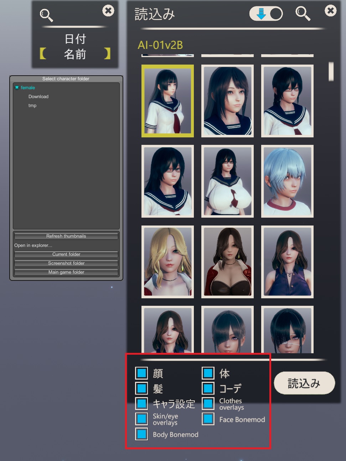This screenshot has height=461, width=346.
Task: Select the brunette in red jacket card
Action: tap(227, 262)
